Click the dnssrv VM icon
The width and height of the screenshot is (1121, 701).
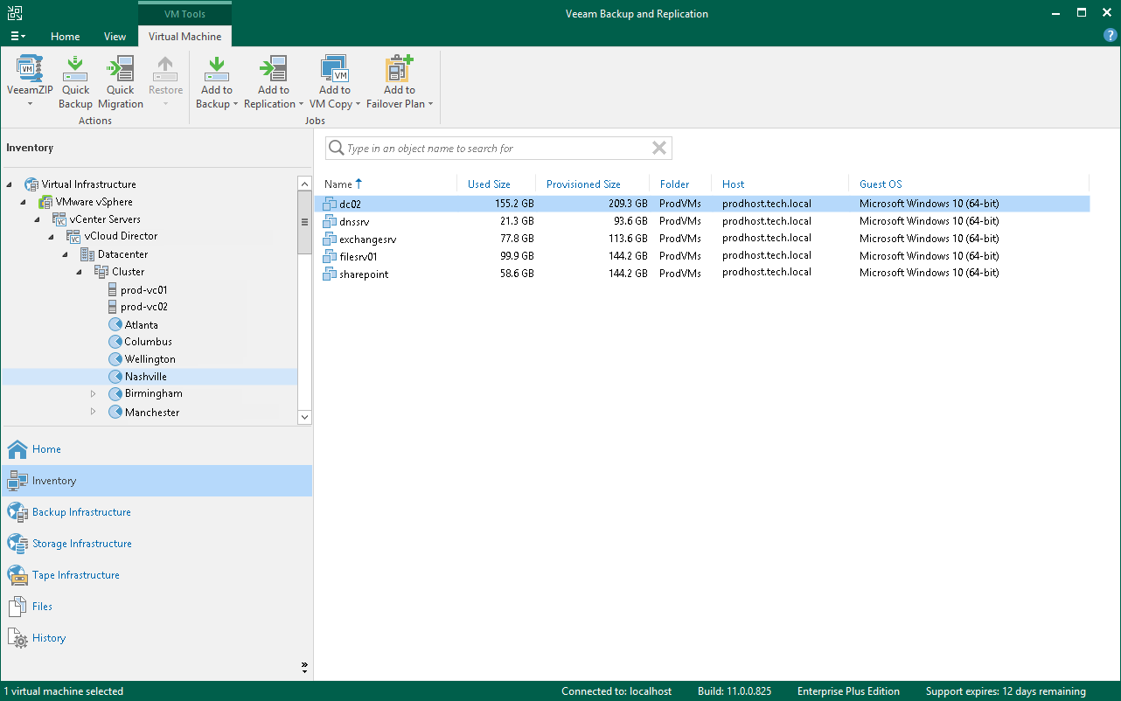pyautogui.click(x=330, y=221)
